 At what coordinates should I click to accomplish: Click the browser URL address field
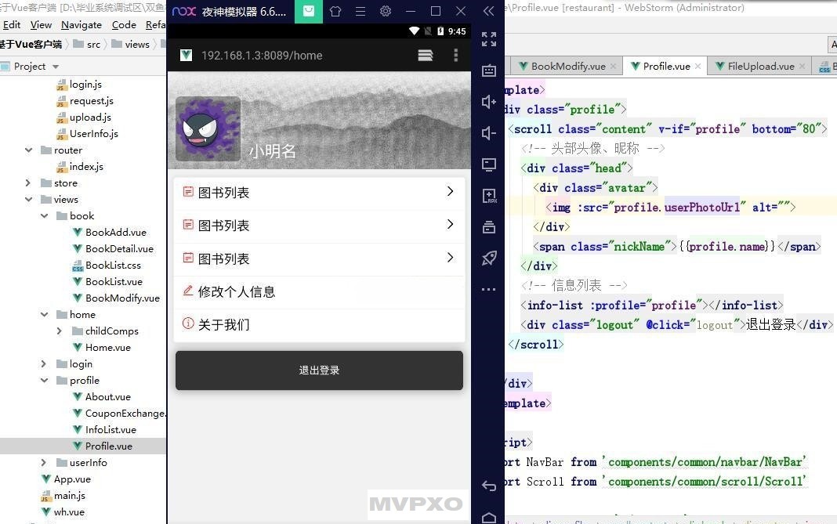262,56
